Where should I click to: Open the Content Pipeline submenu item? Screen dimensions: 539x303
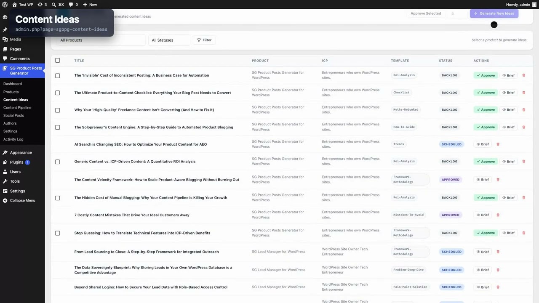click(x=17, y=108)
